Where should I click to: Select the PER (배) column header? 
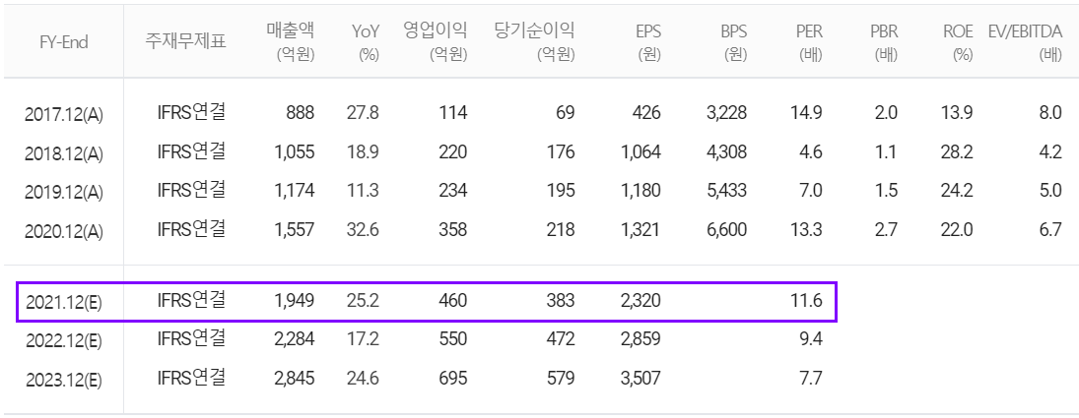[x=808, y=42]
